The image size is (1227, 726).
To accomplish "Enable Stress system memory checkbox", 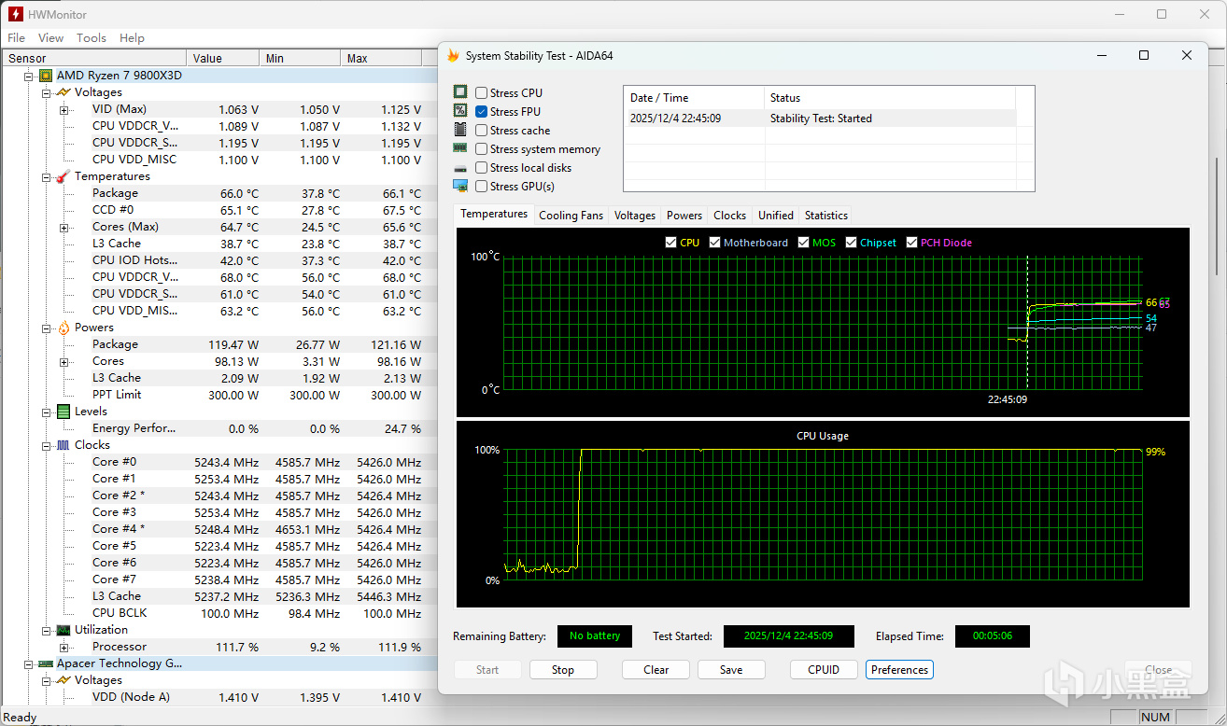I will click(481, 148).
